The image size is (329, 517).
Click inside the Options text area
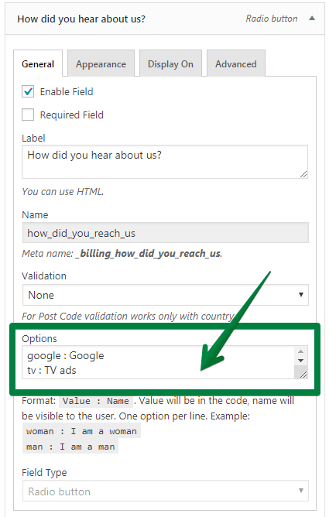coord(158,362)
